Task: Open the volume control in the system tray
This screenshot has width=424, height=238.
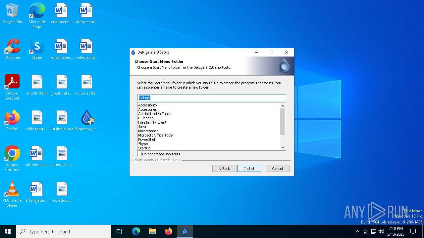Action: (381, 231)
